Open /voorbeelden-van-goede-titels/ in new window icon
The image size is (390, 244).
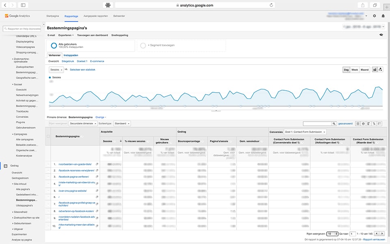click(97, 164)
